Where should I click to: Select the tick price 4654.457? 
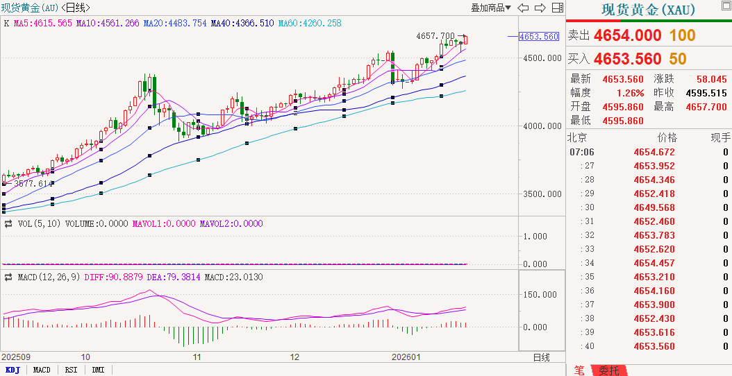pyautogui.click(x=654, y=263)
